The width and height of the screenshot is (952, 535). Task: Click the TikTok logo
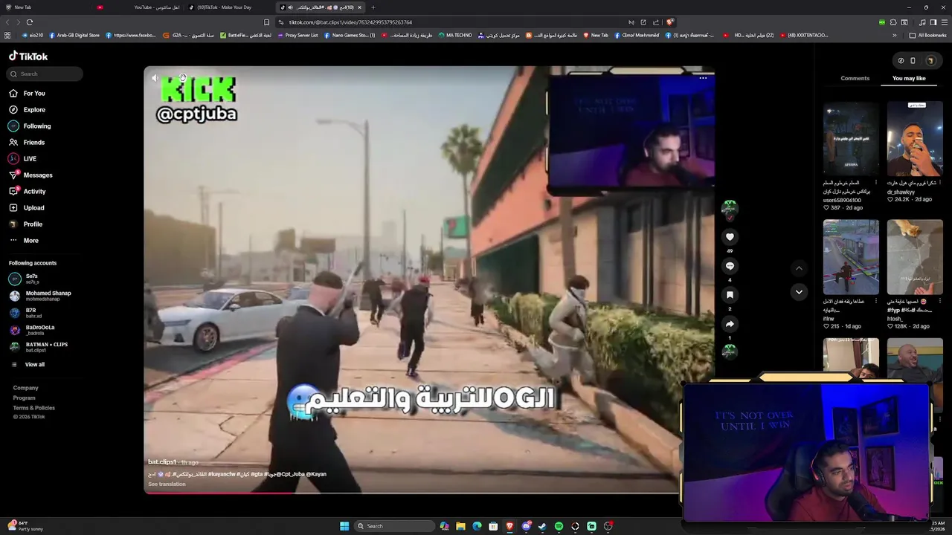coord(28,56)
